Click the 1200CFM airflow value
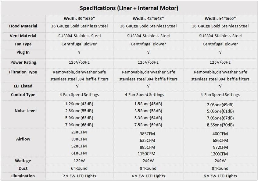 219,154
